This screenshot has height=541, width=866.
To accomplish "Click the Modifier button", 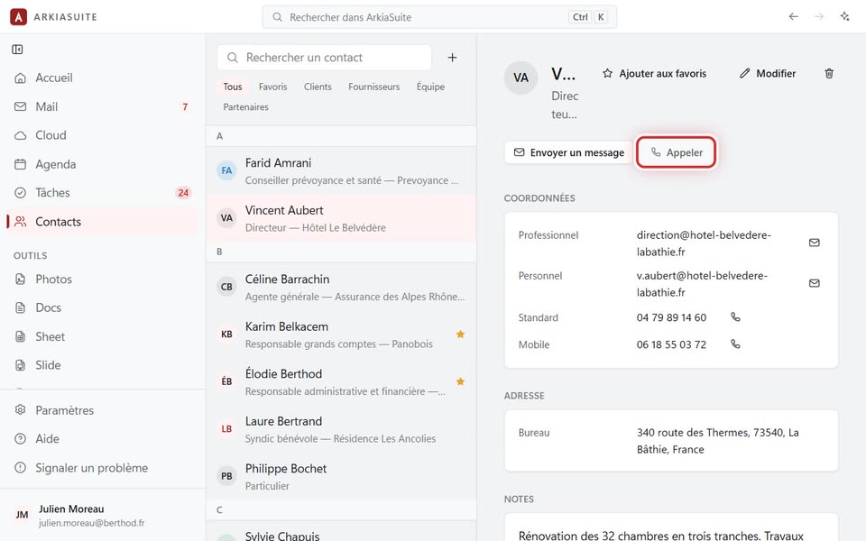I will point(768,73).
